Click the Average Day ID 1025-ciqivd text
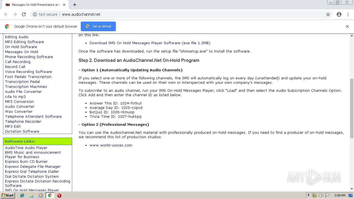The image size is (354, 199). click(116, 108)
